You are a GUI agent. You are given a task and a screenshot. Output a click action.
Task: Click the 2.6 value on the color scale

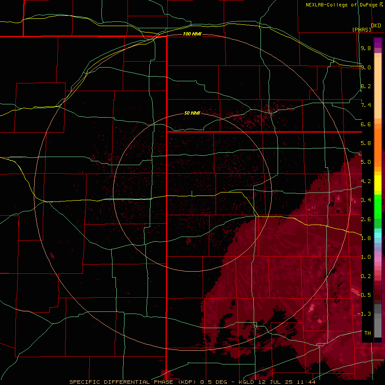click(366, 219)
